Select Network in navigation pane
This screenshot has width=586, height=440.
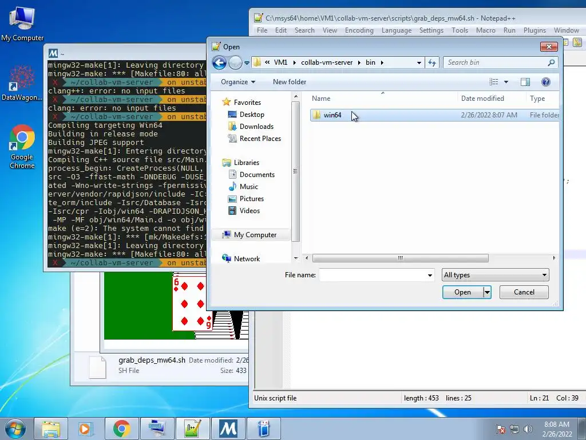pos(246,258)
